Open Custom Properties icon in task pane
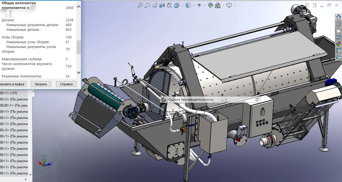 339,51
